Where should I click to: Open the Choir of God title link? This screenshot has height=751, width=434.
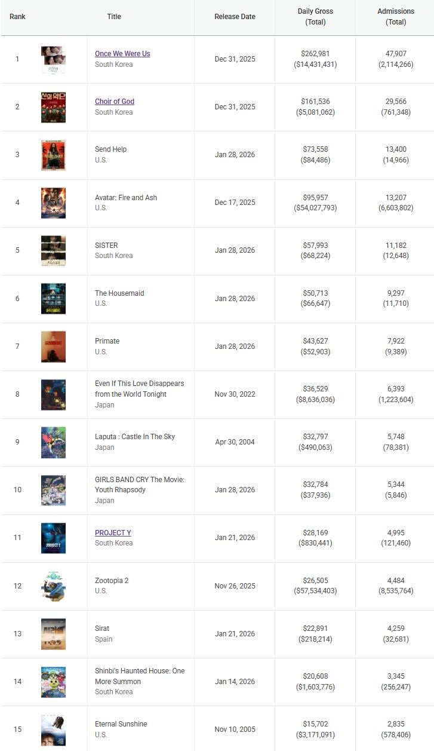pos(115,102)
